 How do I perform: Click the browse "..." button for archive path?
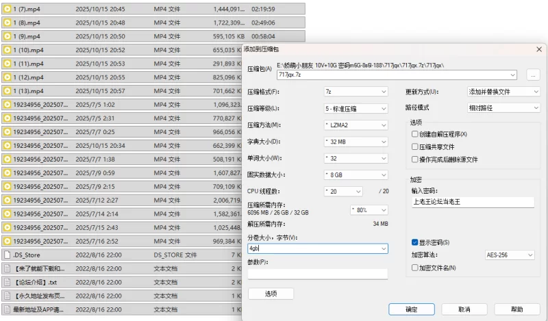click(x=533, y=75)
